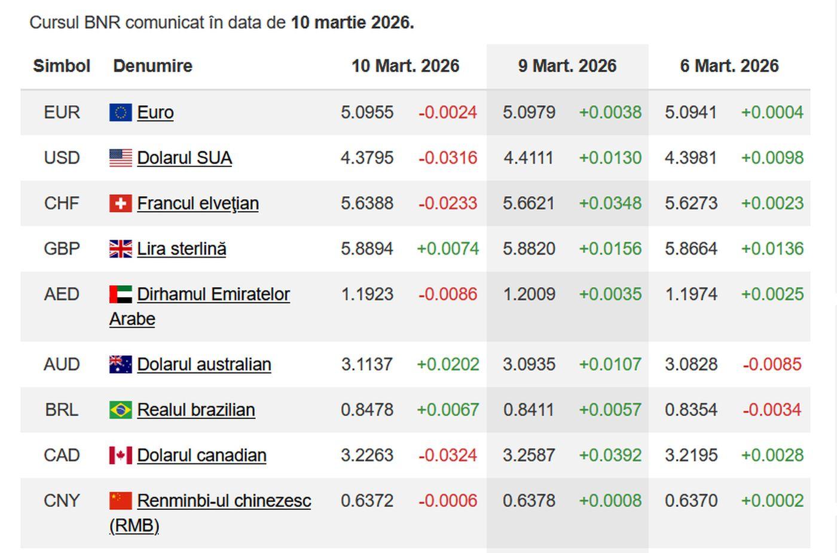Click the EUR rate 5.0955 value

tap(367, 112)
